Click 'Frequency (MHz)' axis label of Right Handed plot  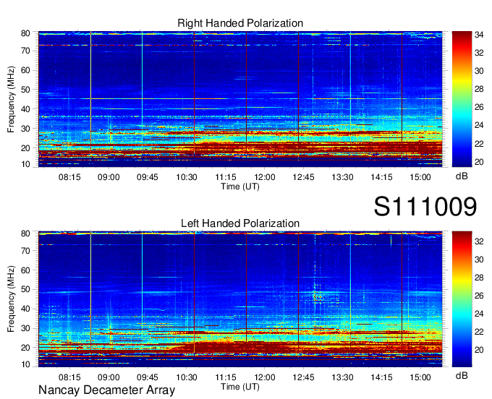[x=11, y=99]
